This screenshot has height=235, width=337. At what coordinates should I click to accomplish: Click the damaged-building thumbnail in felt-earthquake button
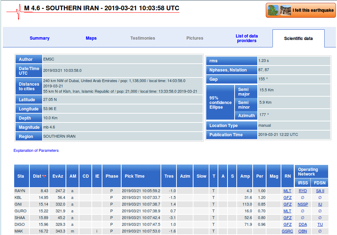pyautogui.click(x=285, y=10)
